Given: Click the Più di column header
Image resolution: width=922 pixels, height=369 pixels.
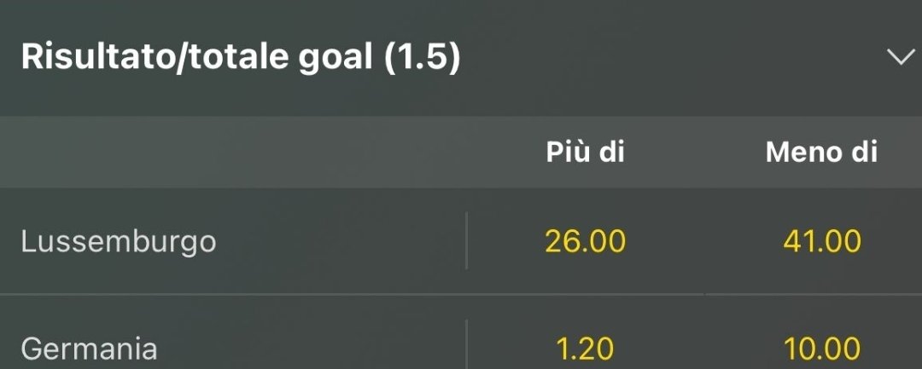Looking at the screenshot, I should 586,153.
